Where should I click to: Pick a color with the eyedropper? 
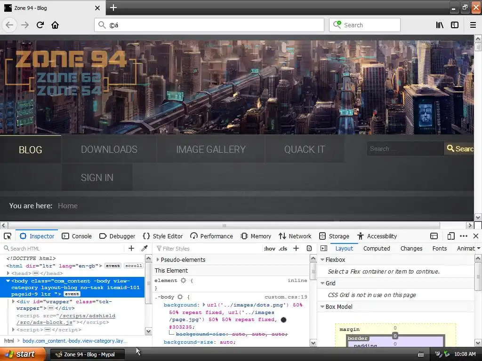(x=145, y=248)
